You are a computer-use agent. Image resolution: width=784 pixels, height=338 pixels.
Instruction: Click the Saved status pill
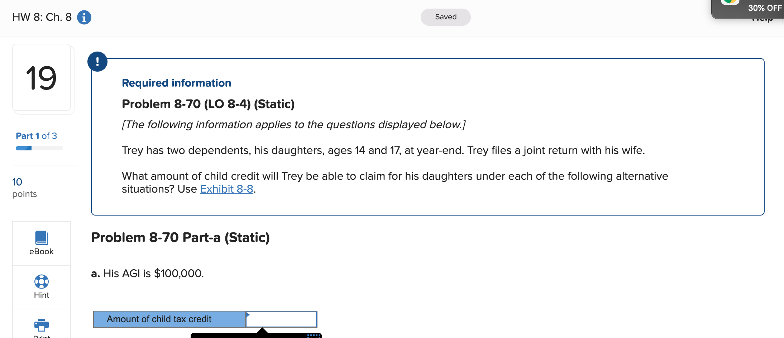tap(445, 17)
